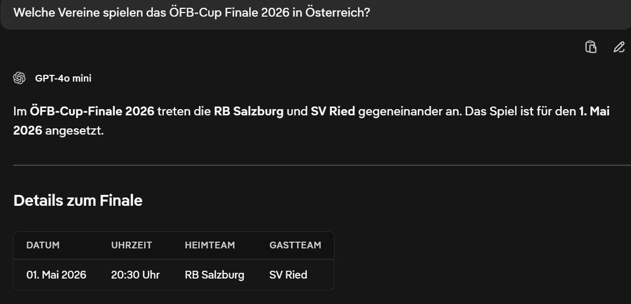Click bold SV Ried in answer paragraph

[333, 112]
